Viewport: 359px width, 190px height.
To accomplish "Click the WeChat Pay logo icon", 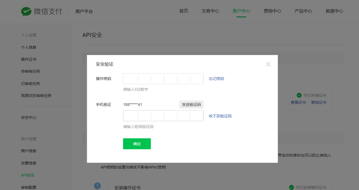I will coord(26,11).
